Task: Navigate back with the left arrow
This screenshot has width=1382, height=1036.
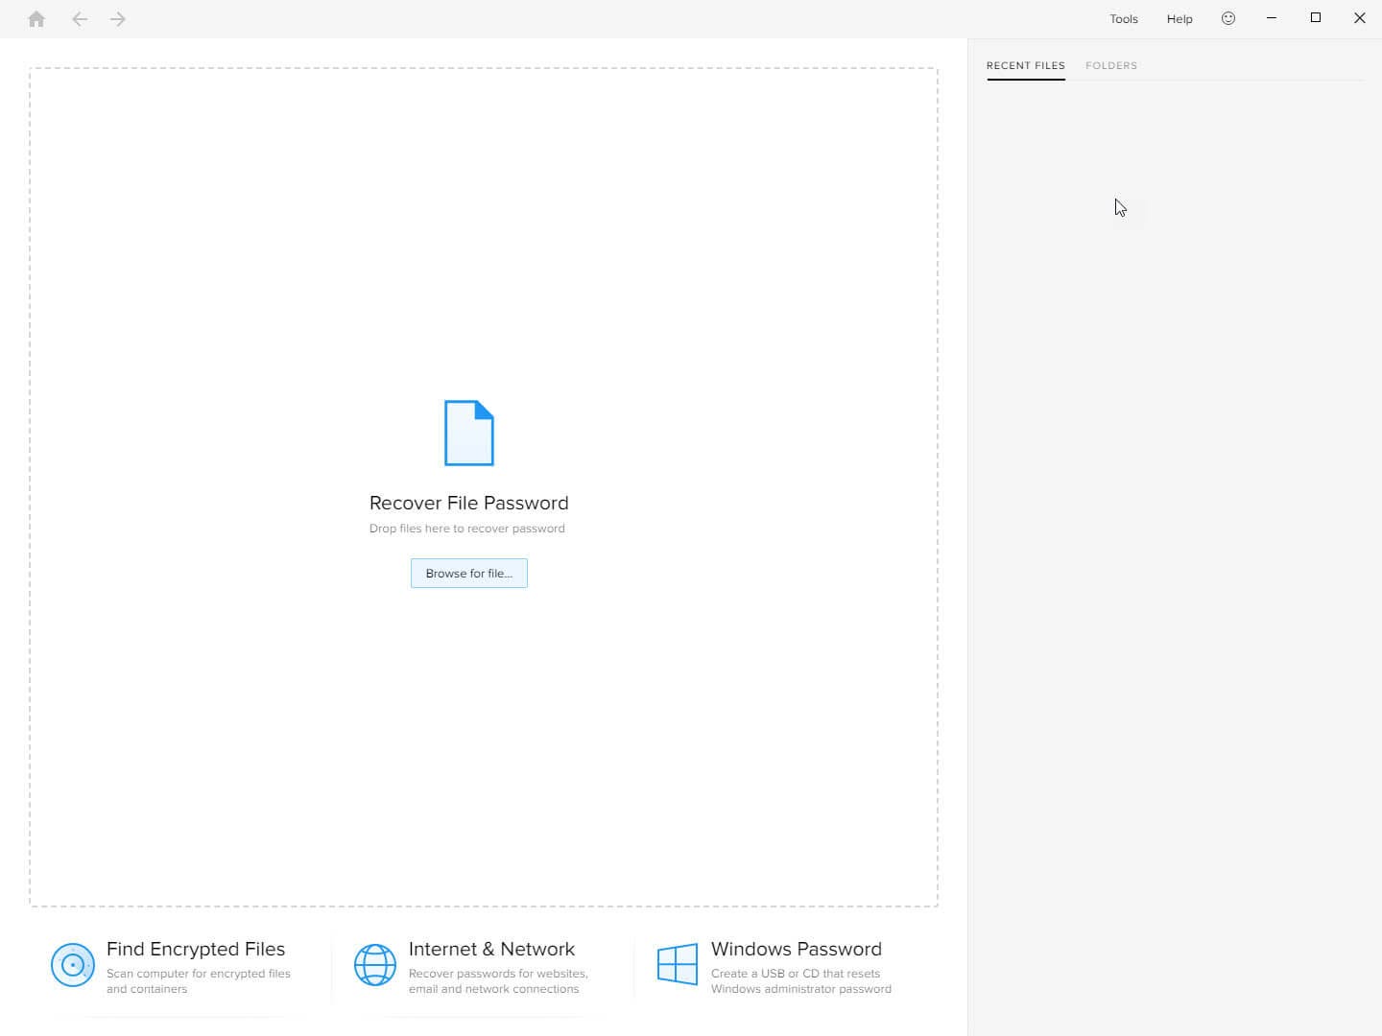Action: 80,19
